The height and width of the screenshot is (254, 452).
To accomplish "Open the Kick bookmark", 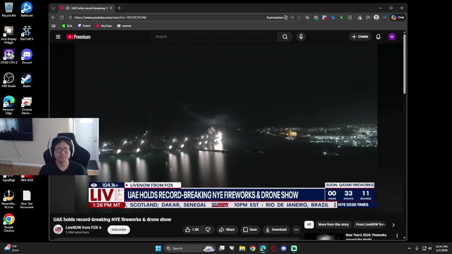I will point(67,26).
